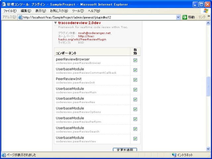212x159 pixels.
Task: Open the ツール(T) menu
Action: pyautogui.click(x=78, y=11)
